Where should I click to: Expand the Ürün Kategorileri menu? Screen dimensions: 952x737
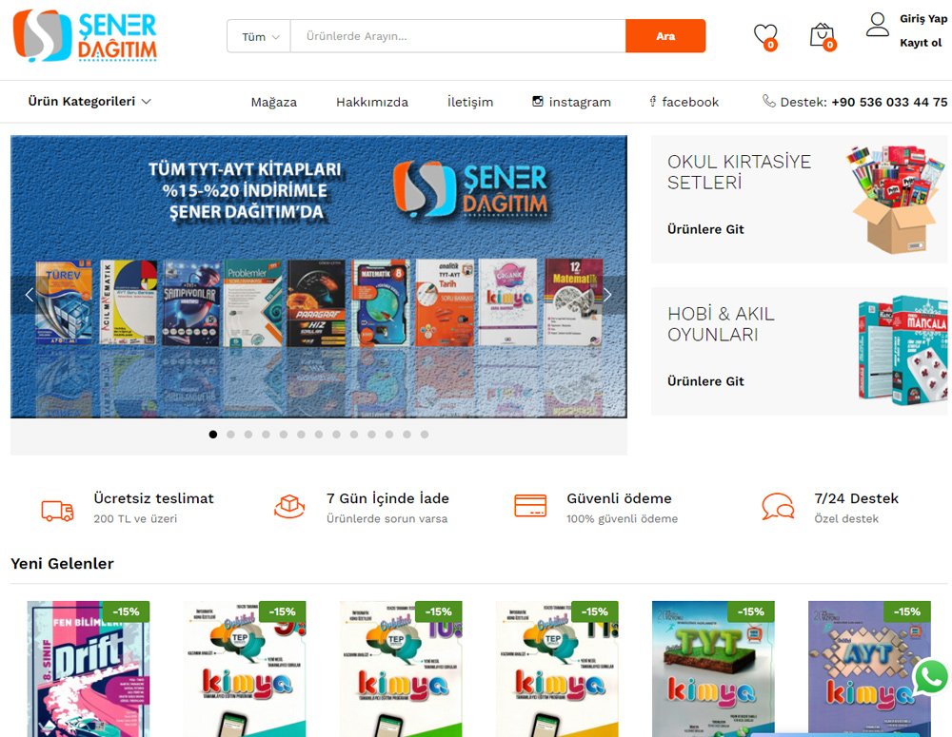(x=89, y=102)
